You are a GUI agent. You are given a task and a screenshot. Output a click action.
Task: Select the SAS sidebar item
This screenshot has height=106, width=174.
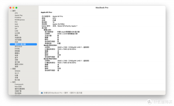[16, 24]
